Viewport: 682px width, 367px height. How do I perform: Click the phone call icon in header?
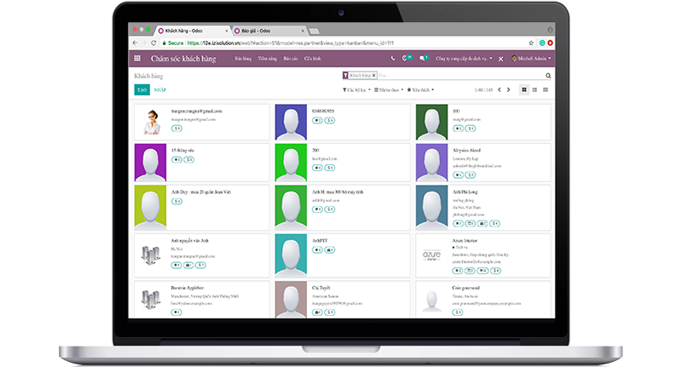point(393,59)
